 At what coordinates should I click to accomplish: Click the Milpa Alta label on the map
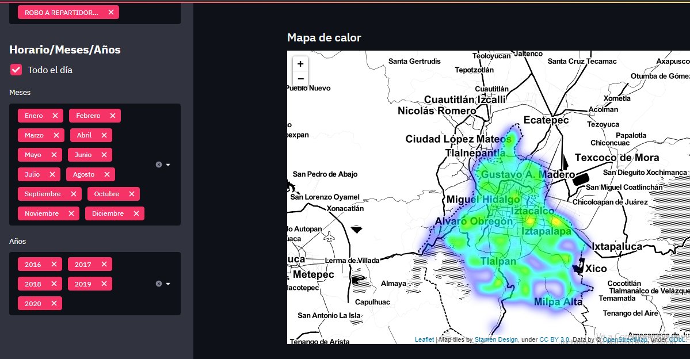(558, 302)
